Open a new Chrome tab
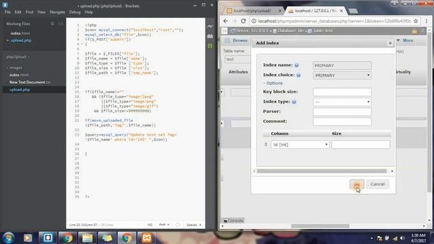The width and height of the screenshot is (434, 244). [353, 11]
